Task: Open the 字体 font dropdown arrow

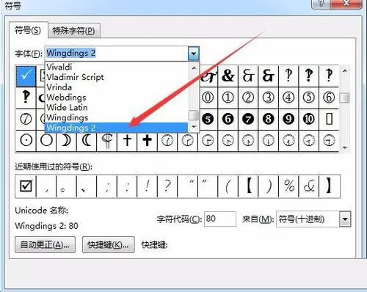Action: 193,53
